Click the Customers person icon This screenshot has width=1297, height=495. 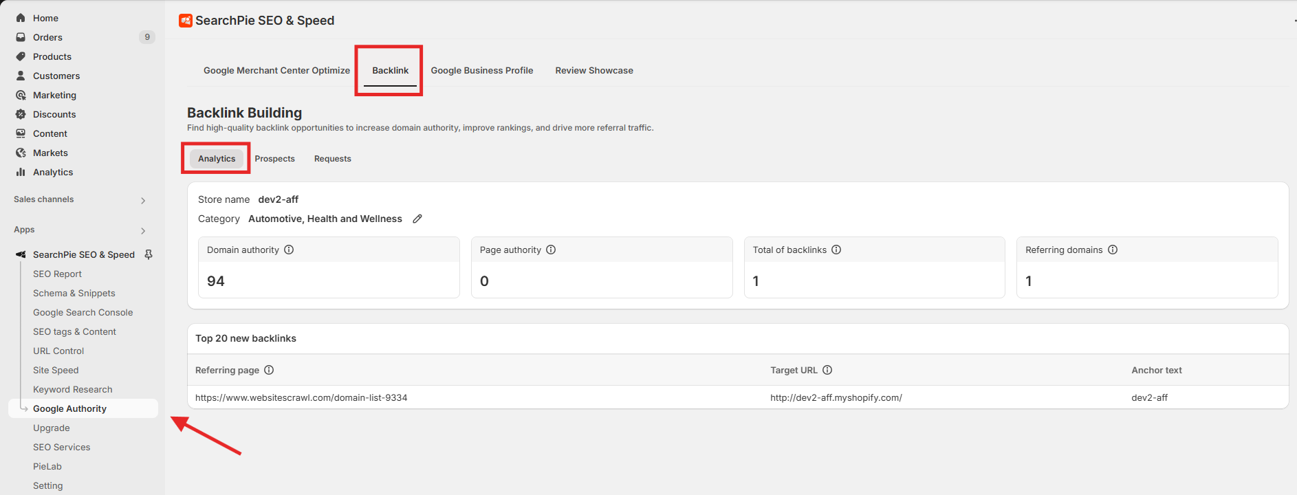click(x=21, y=76)
